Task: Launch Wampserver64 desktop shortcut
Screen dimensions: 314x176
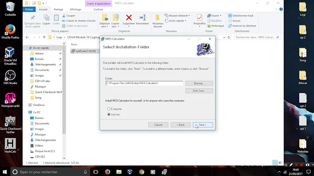Action: click(10, 100)
